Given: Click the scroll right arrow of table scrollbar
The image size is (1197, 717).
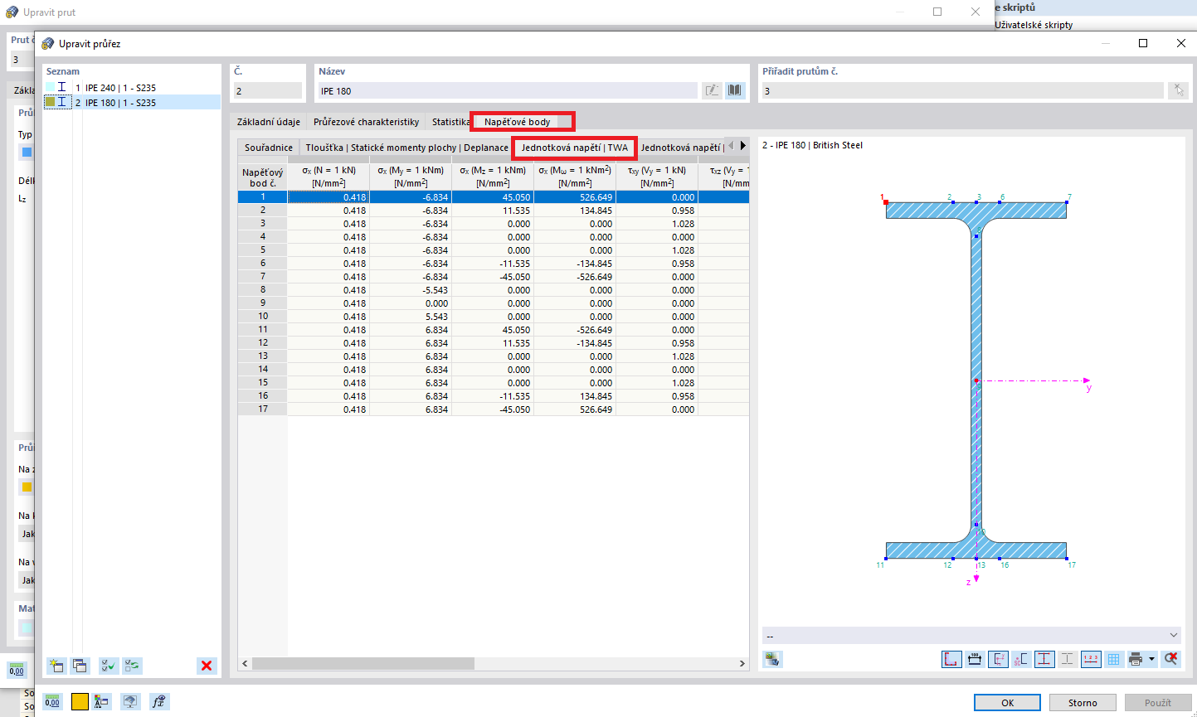Looking at the screenshot, I should tap(742, 664).
